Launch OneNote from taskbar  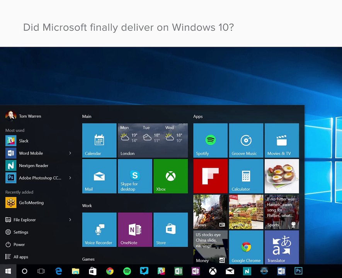click(x=196, y=271)
